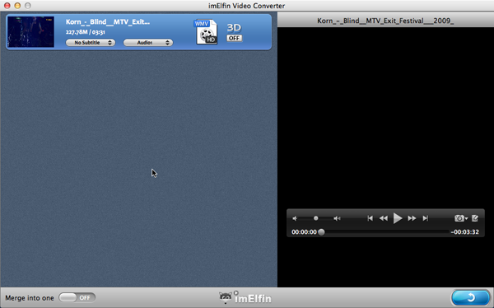Image resolution: width=494 pixels, height=308 pixels.
Task: Open the Audio track dropdown
Action: pos(148,43)
